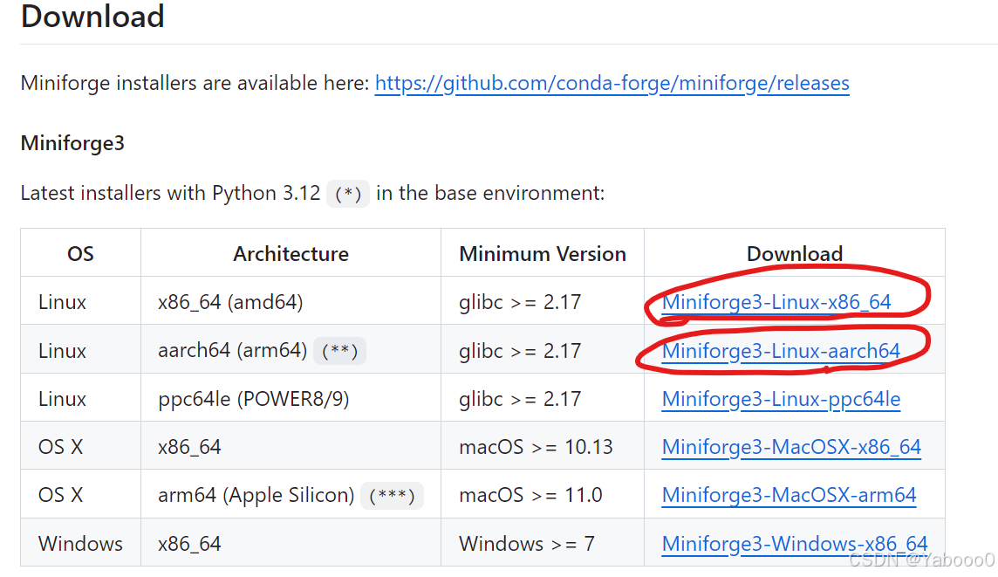998x577 pixels.
Task: Click "OS X" in the macOS 10.13 row
Action: (60, 447)
